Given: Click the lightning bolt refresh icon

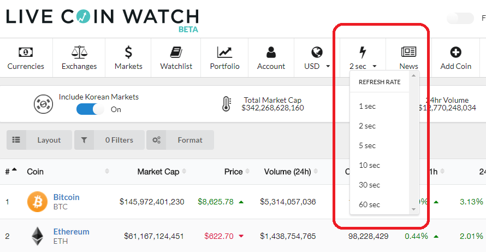Looking at the screenshot, I should click(x=363, y=52).
